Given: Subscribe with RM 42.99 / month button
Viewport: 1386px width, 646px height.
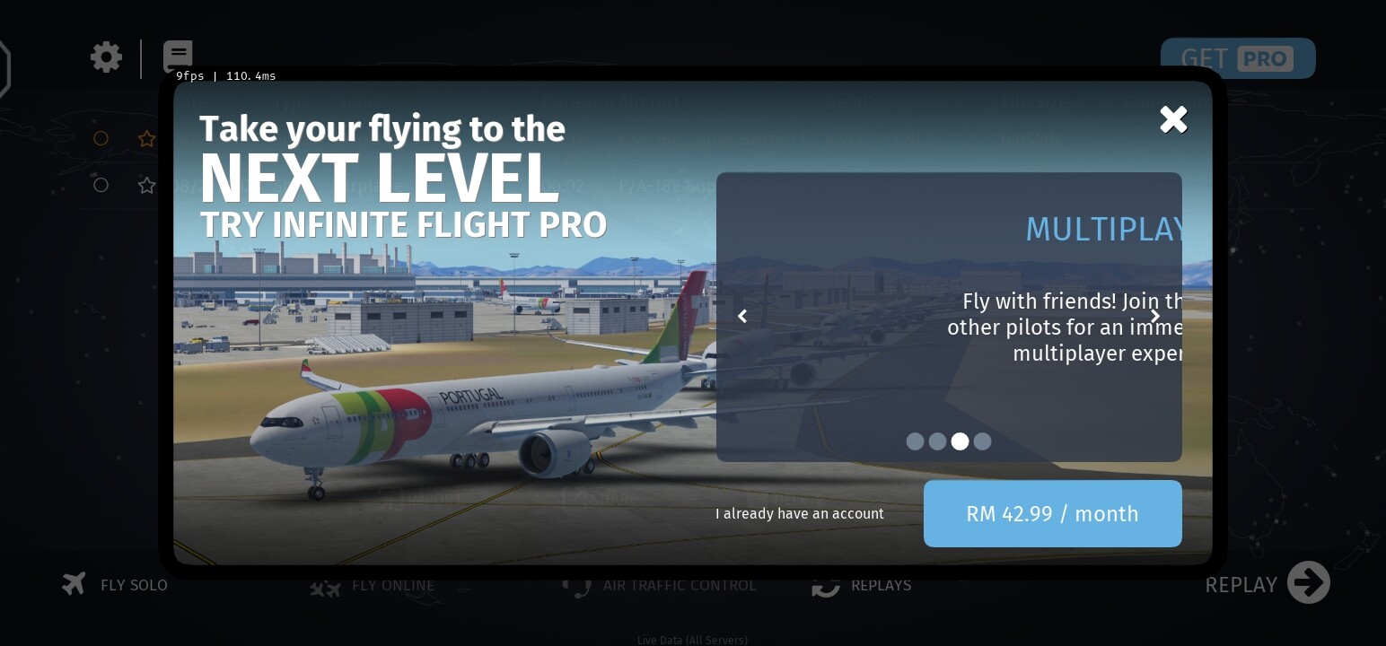Looking at the screenshot, I should [1052, 513].
